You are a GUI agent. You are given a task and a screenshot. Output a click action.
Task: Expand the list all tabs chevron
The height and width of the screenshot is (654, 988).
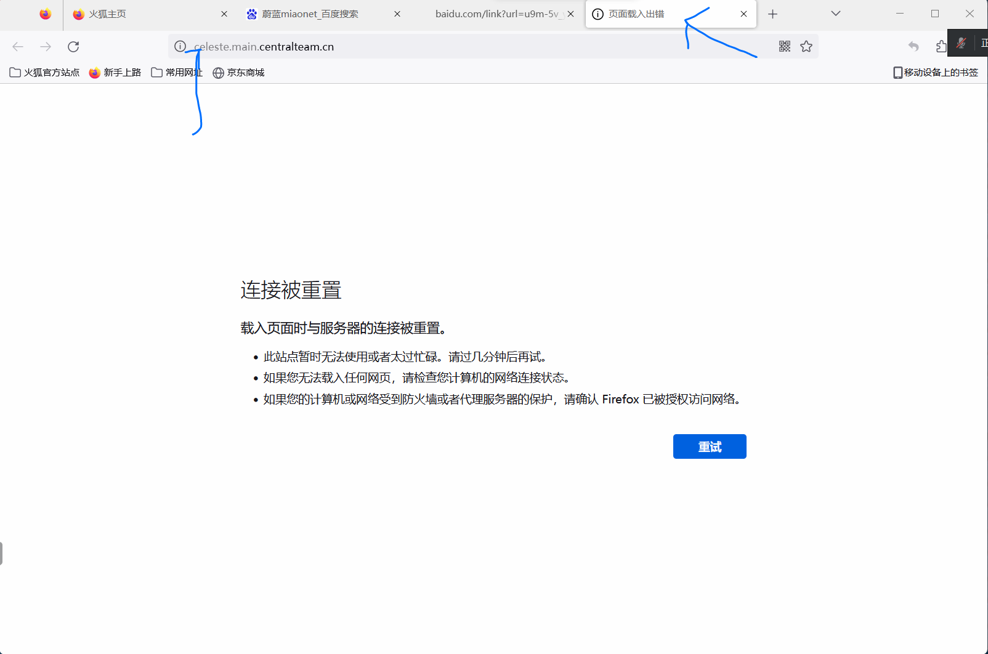pyautogui.click(x=836, y=14)
